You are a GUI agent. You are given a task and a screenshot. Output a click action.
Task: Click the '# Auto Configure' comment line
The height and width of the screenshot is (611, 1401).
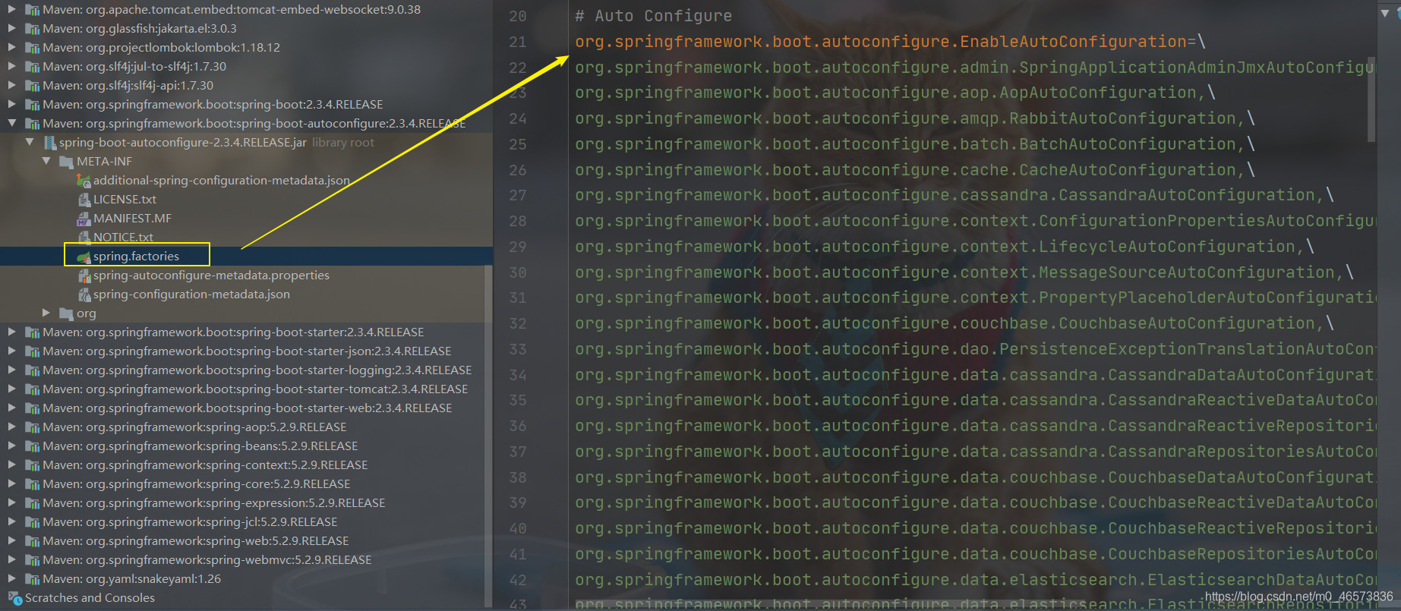tap(653, 16)
